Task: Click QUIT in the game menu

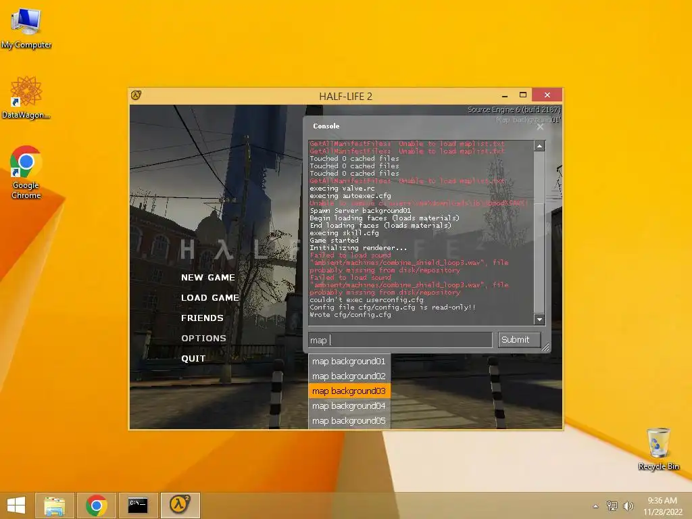Action: (193, 359)
